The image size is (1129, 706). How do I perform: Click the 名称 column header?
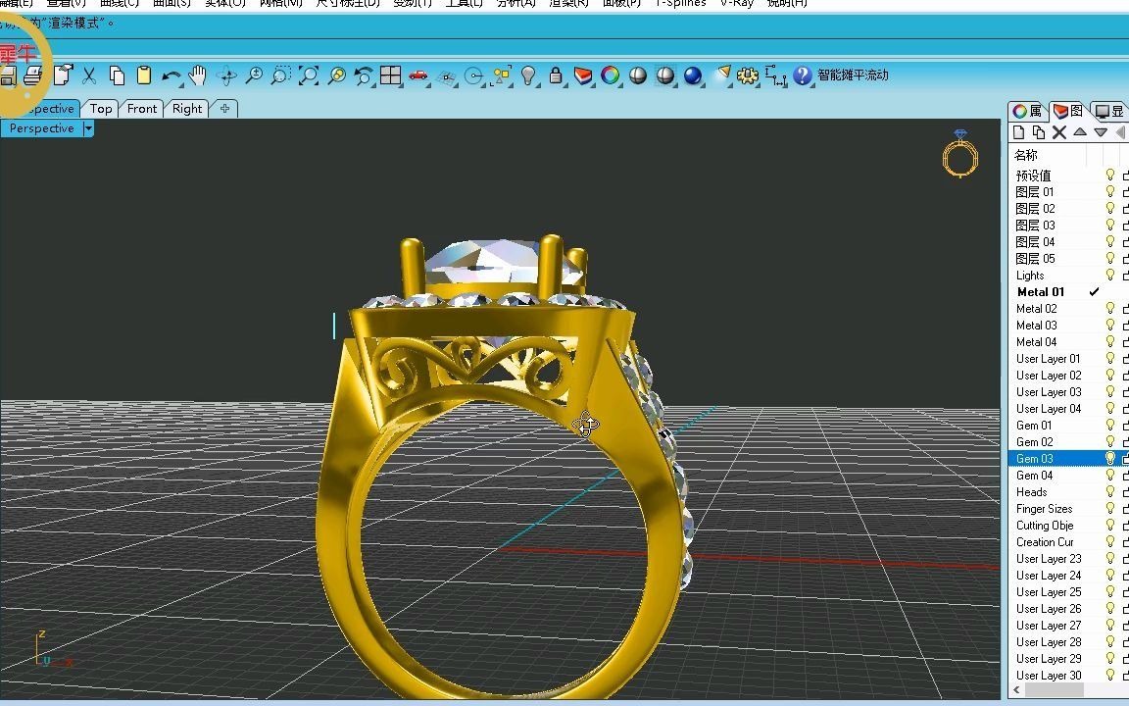(1025, 155)
